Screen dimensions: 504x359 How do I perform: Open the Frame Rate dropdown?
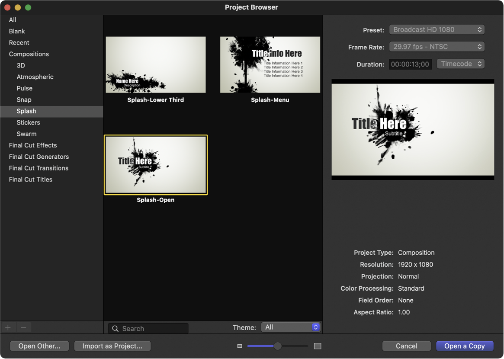click(x=437, y=47)
